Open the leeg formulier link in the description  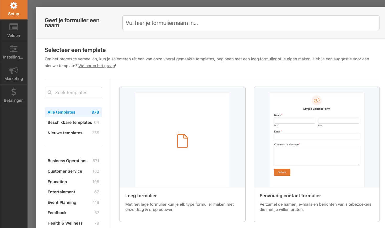(264, 59)
